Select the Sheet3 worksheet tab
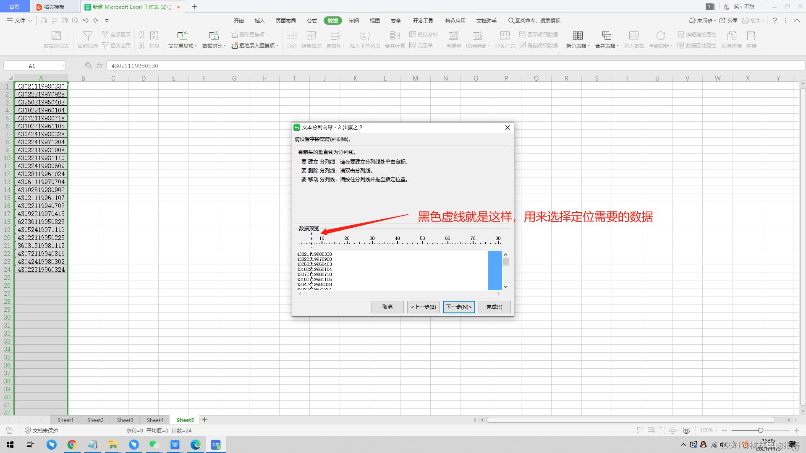The width and height of the screenshot is (806, 453). coord(125,420)
